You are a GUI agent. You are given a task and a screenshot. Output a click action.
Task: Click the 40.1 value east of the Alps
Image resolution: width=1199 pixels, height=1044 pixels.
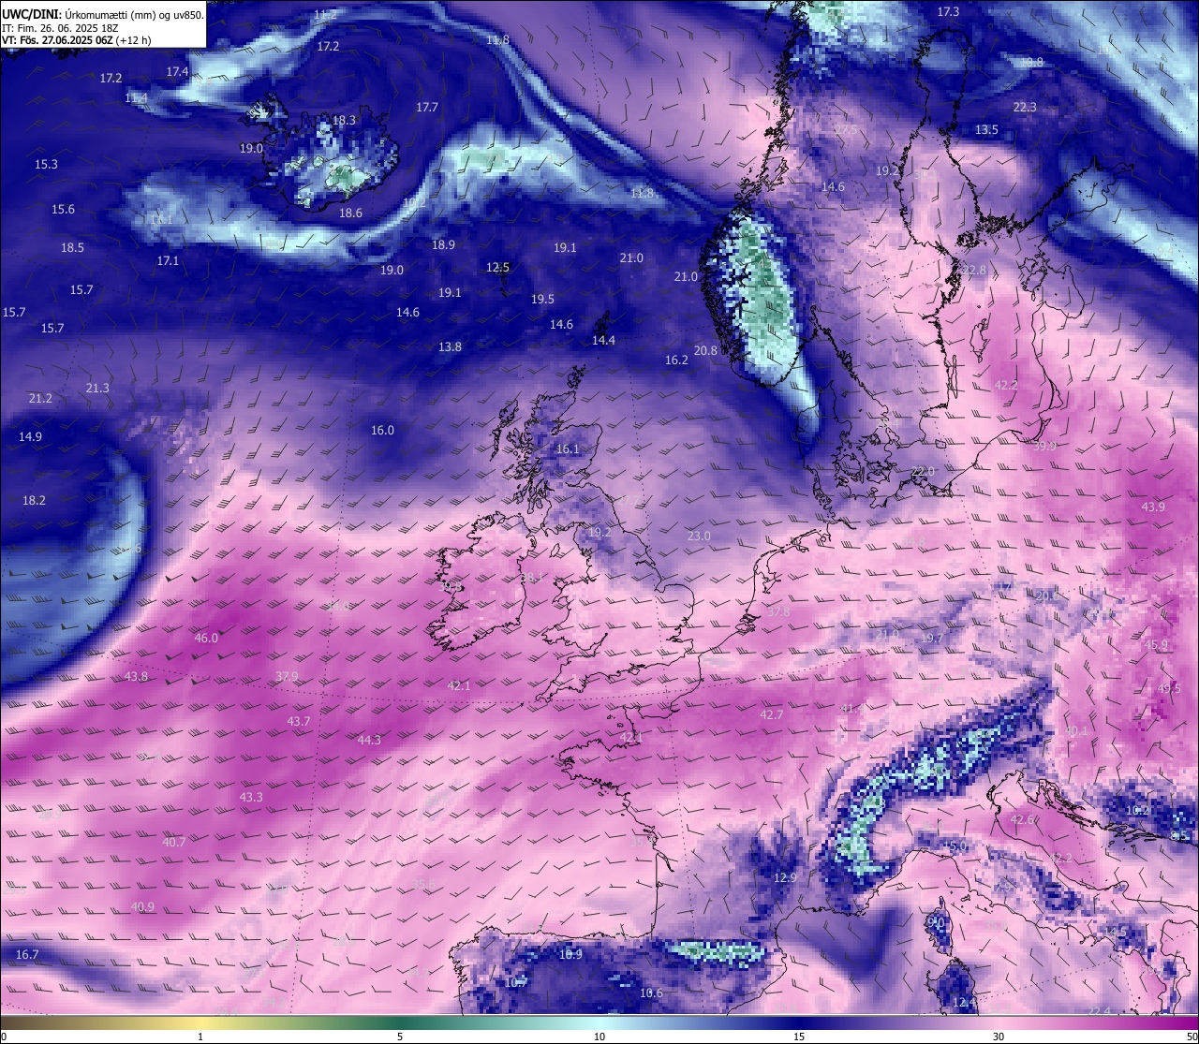[x=1076, y=731]
